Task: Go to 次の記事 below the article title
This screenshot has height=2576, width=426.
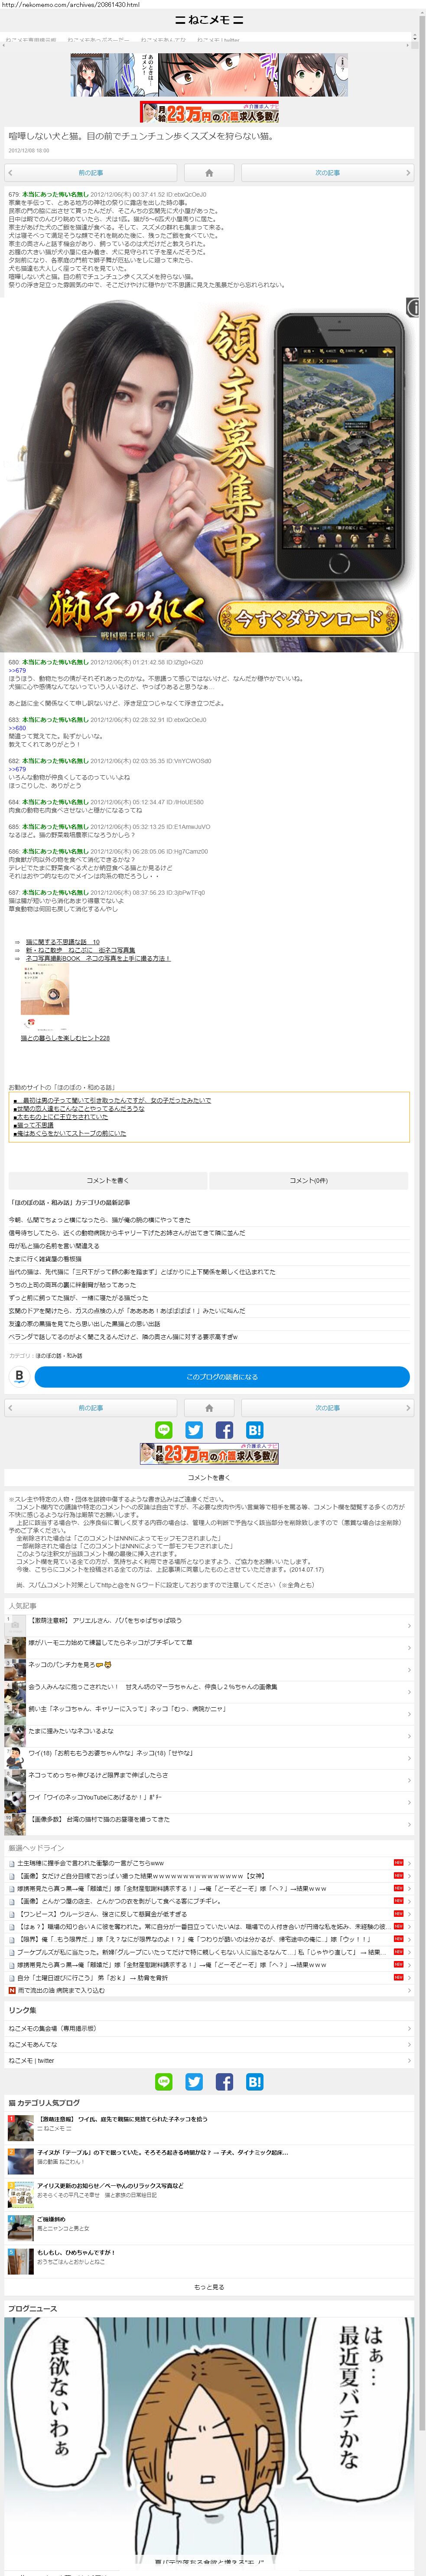Action: [327, 172]
